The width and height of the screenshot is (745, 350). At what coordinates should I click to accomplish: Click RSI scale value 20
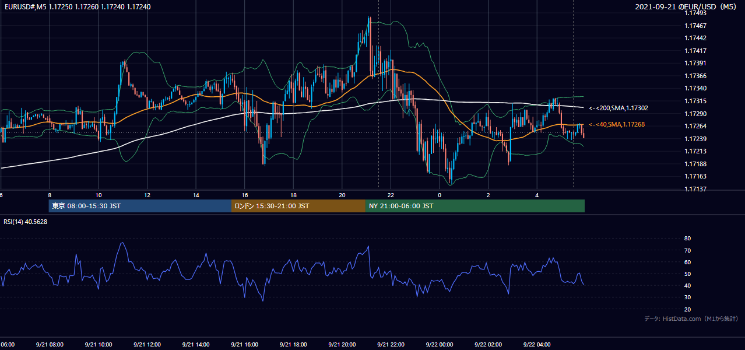(688, 309)
